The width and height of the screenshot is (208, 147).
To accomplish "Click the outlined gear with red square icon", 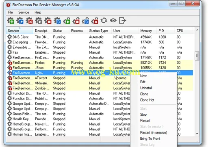I will tap(76, 21).
